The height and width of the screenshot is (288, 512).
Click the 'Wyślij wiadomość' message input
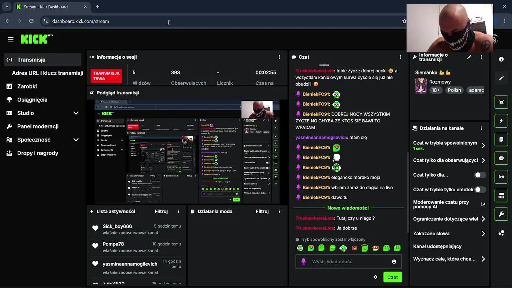point(348,262)
